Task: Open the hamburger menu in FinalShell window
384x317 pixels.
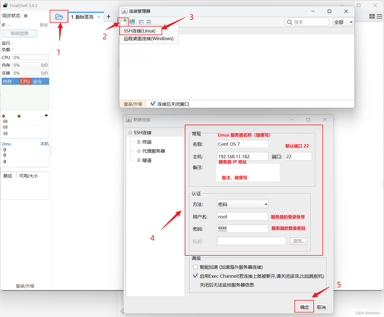Action: pyautogui.click(x=379, y=16)
